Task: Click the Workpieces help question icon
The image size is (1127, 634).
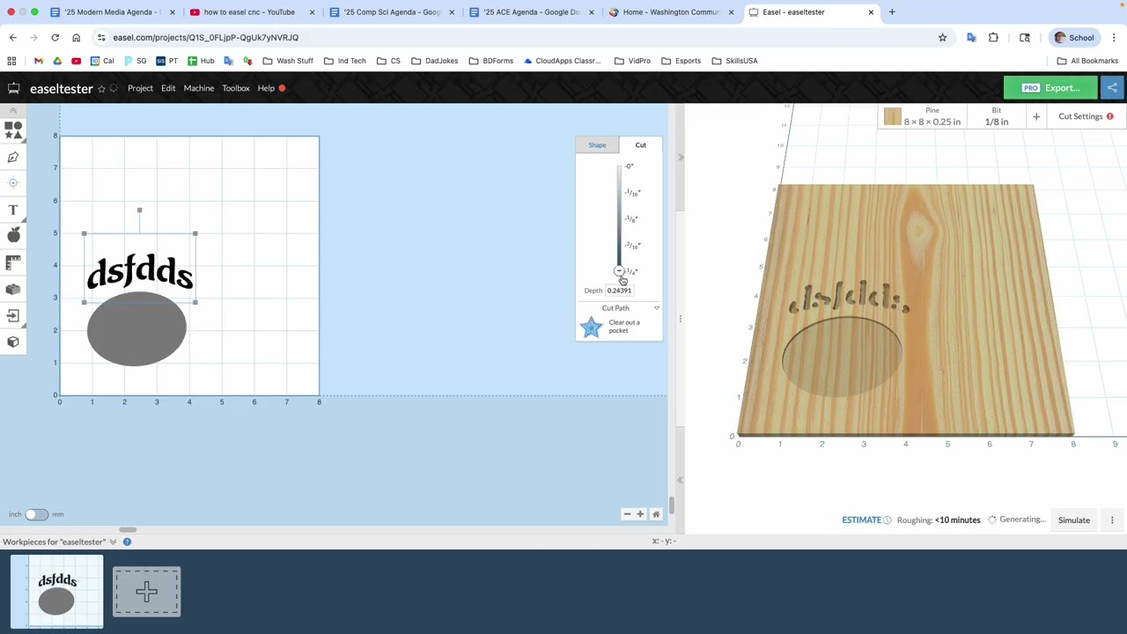Action: click(127, 542)
